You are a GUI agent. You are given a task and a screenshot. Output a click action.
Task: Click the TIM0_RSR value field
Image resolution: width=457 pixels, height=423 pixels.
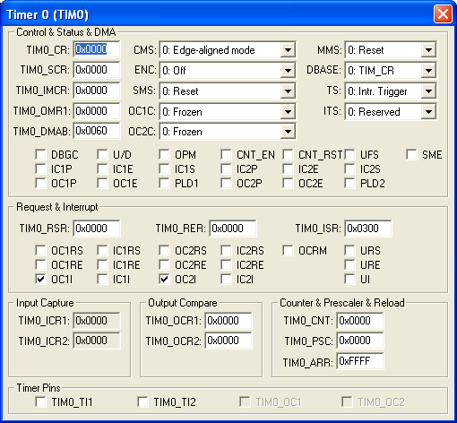click(x=97, y=229)
